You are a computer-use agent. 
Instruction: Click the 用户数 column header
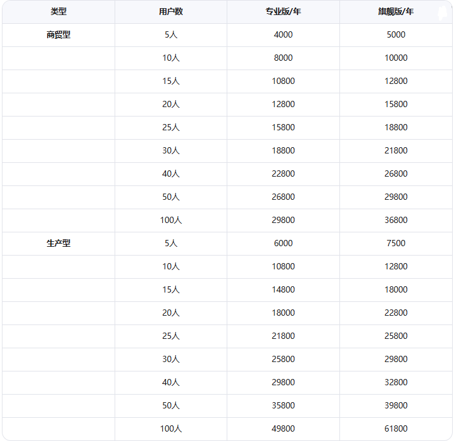point(171,11)
